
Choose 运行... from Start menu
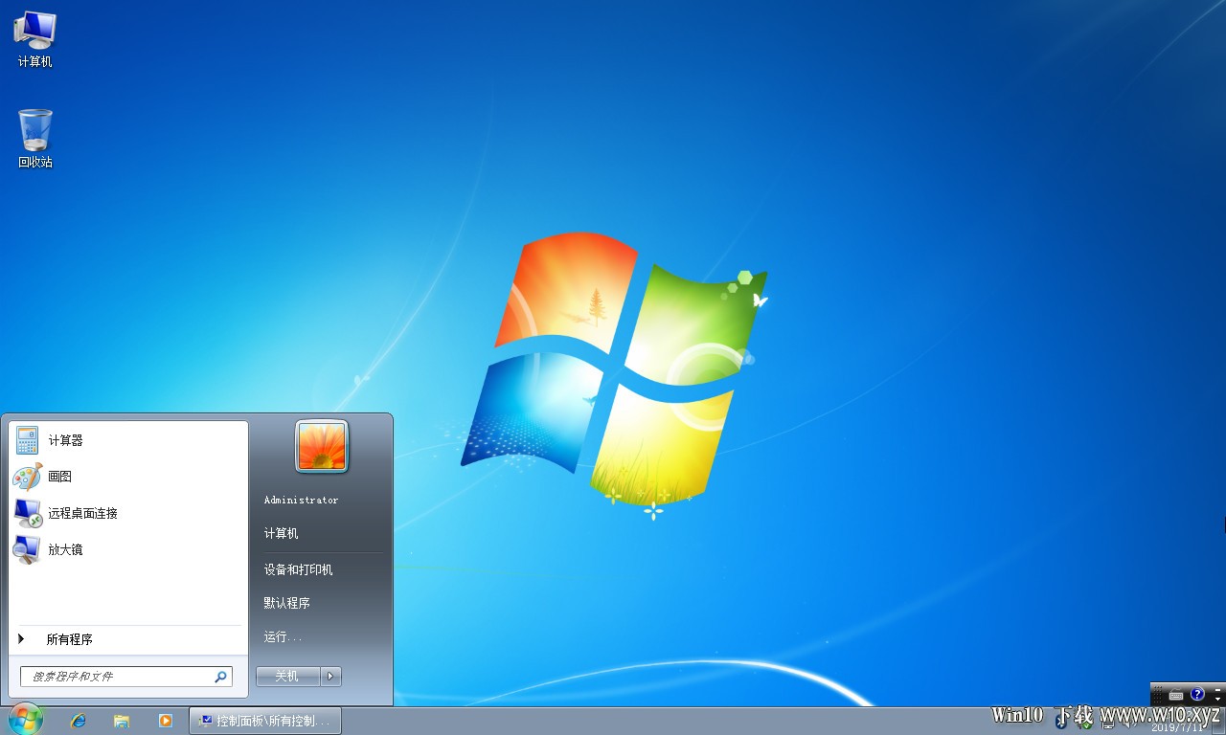point(284,636)
